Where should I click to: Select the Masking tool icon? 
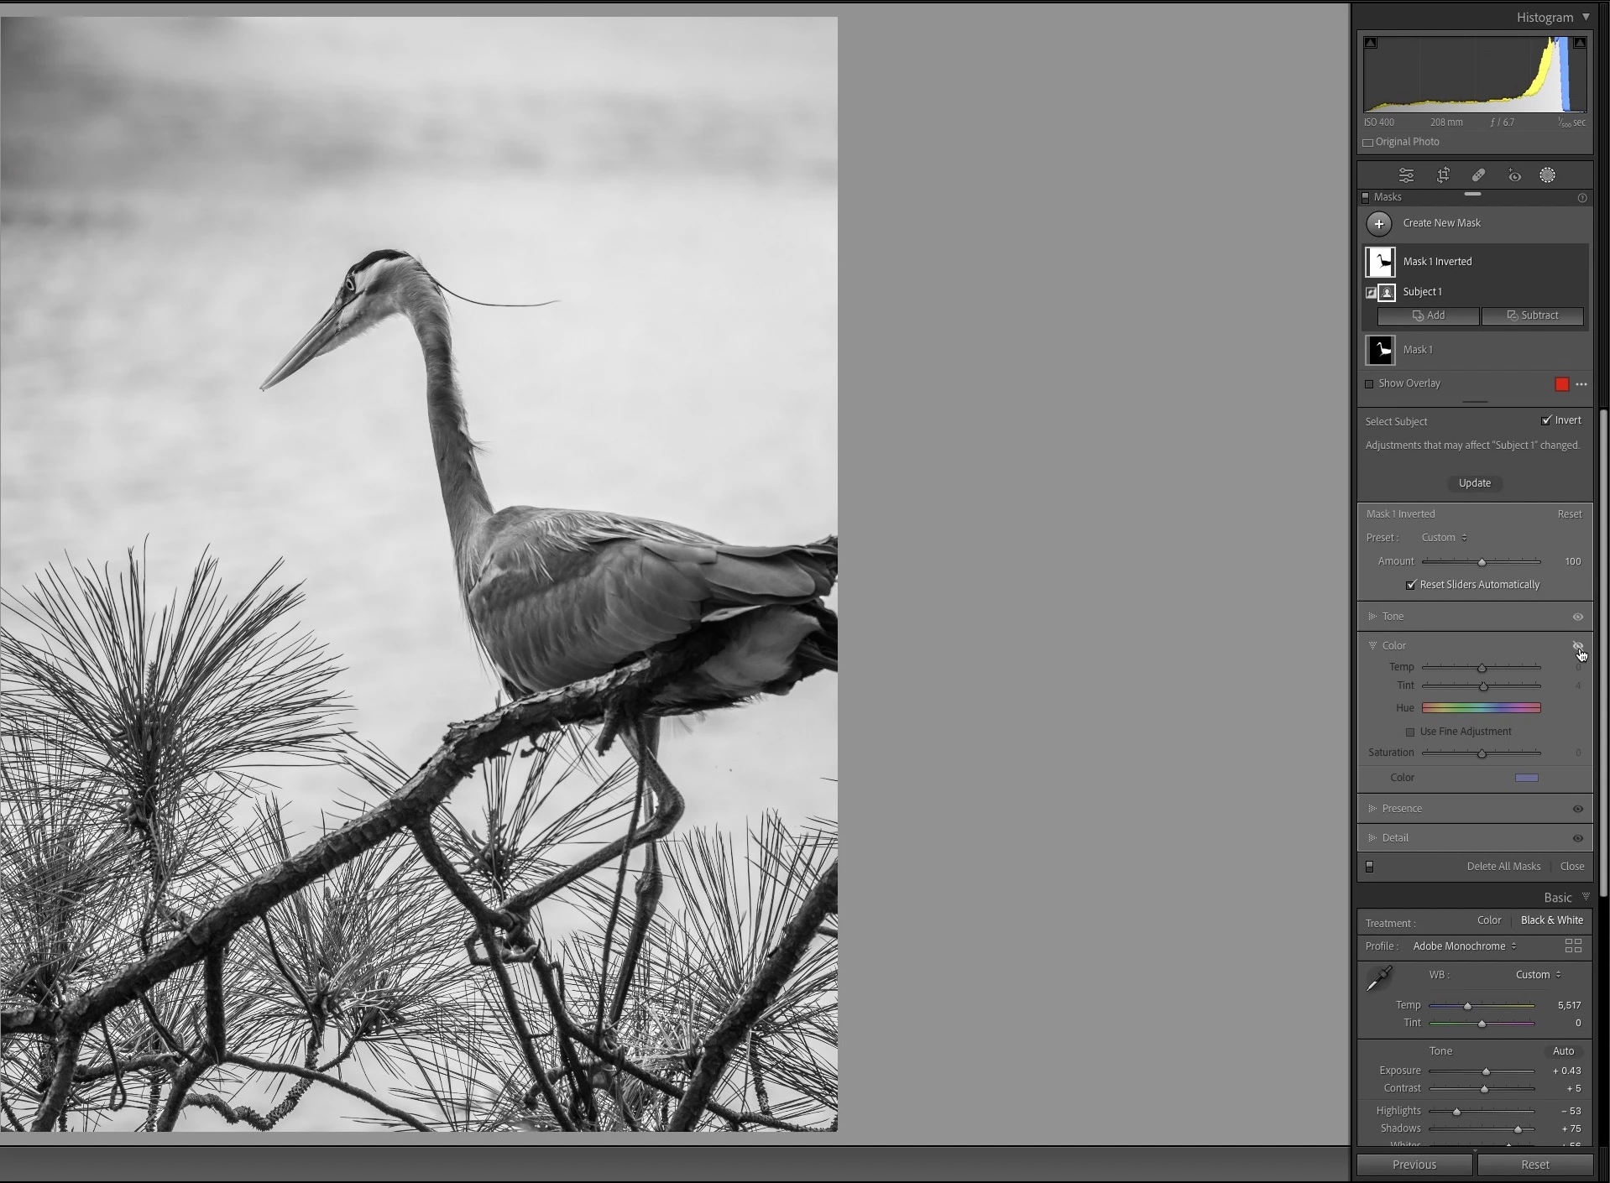pyautogui.click(x=1547, y=175)
